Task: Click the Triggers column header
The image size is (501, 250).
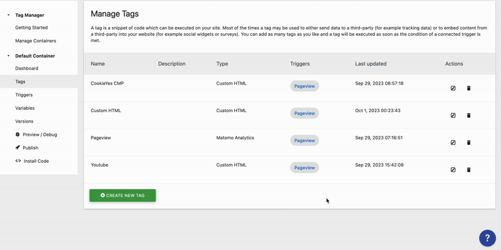Action: click(300, 64)
